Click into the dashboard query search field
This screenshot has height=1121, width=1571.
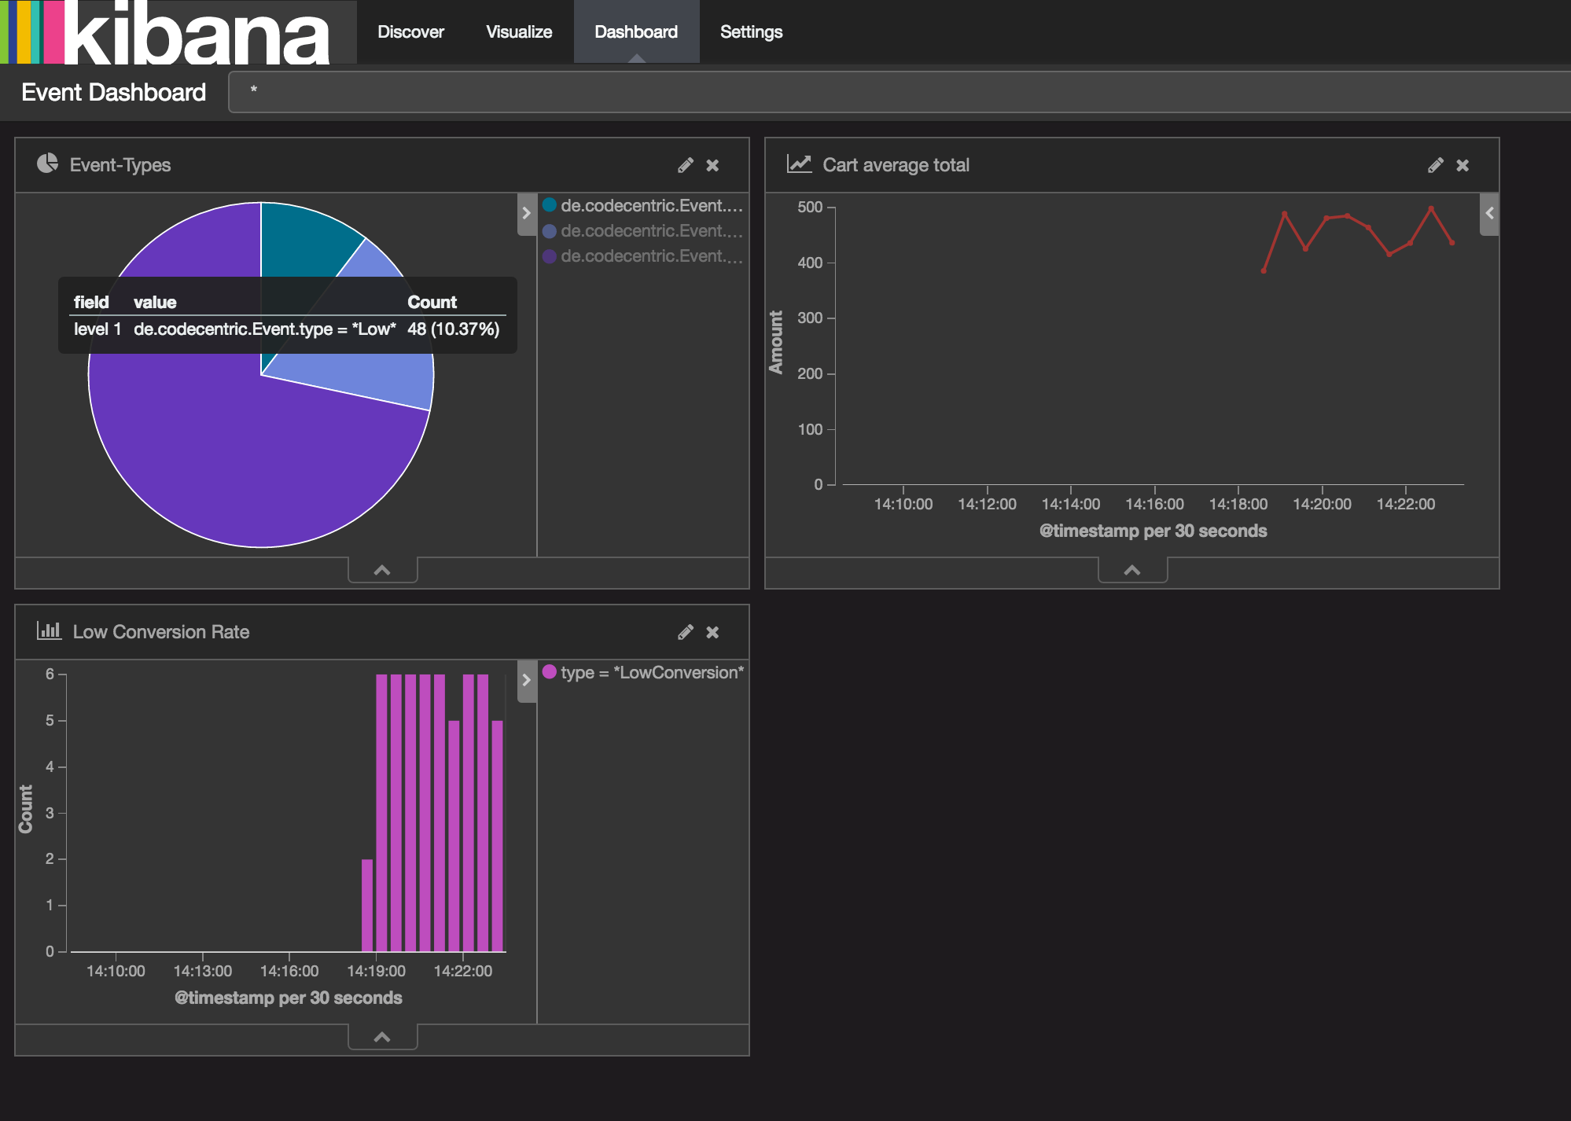tap(896, 92)
